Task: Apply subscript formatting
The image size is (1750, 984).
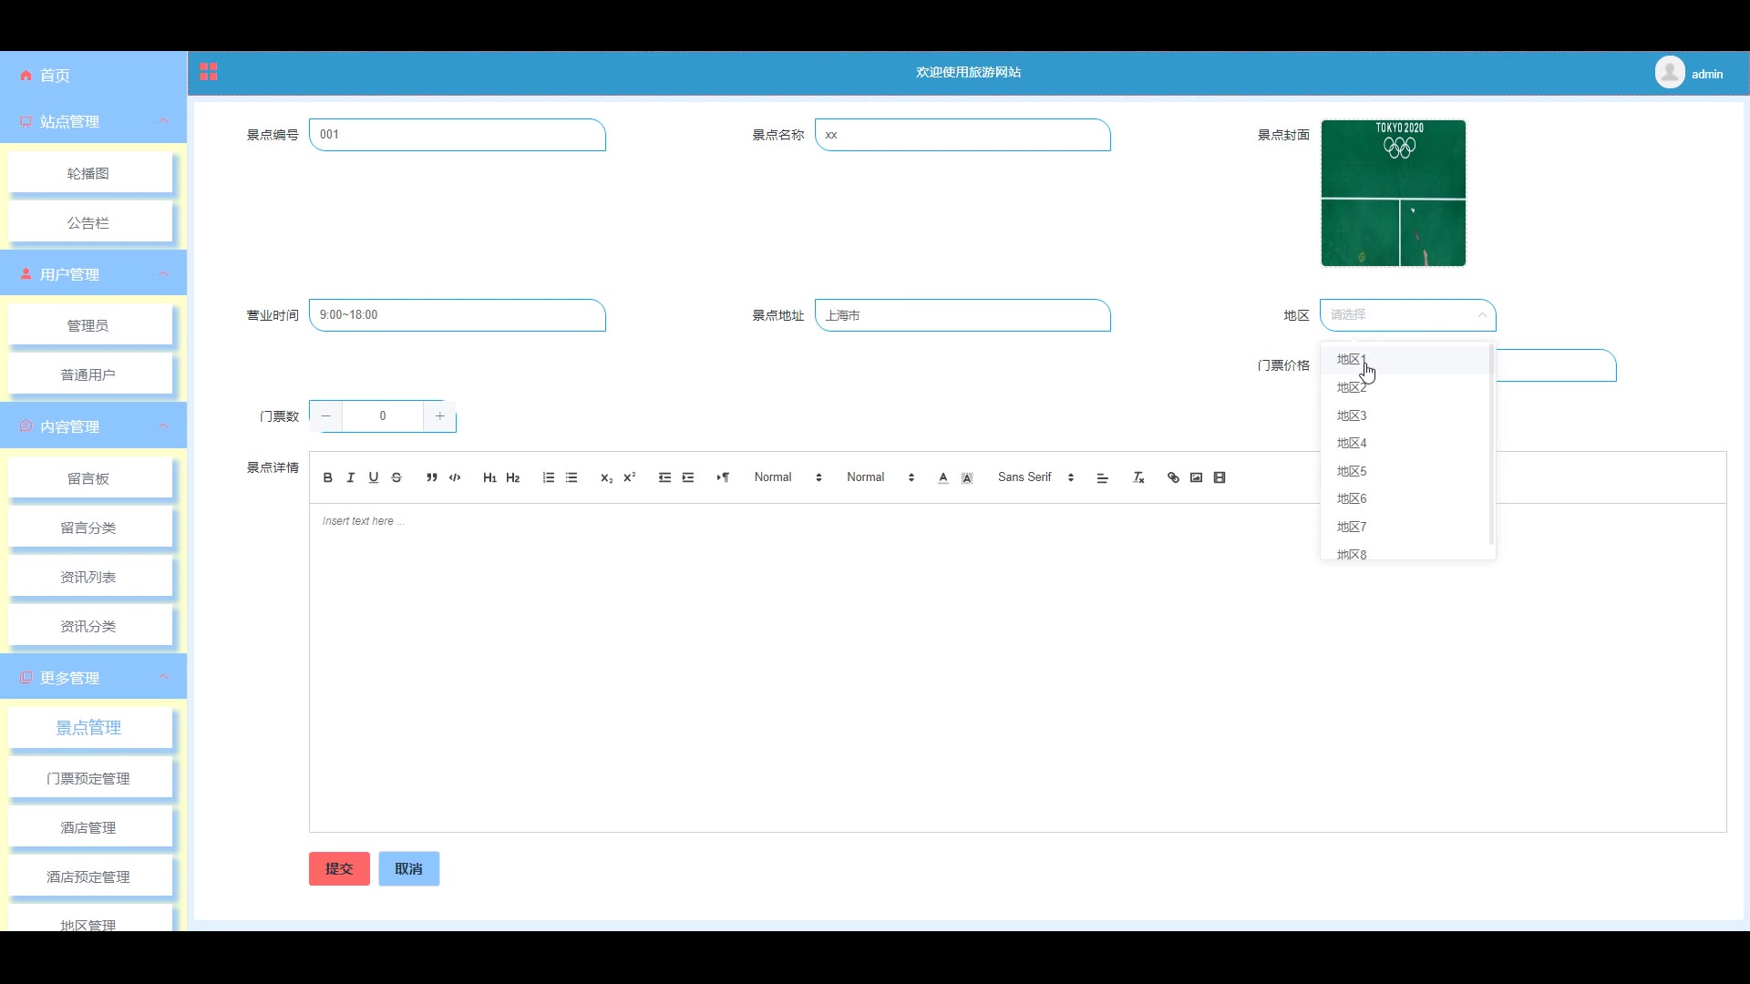Action: tap(606, 477)
